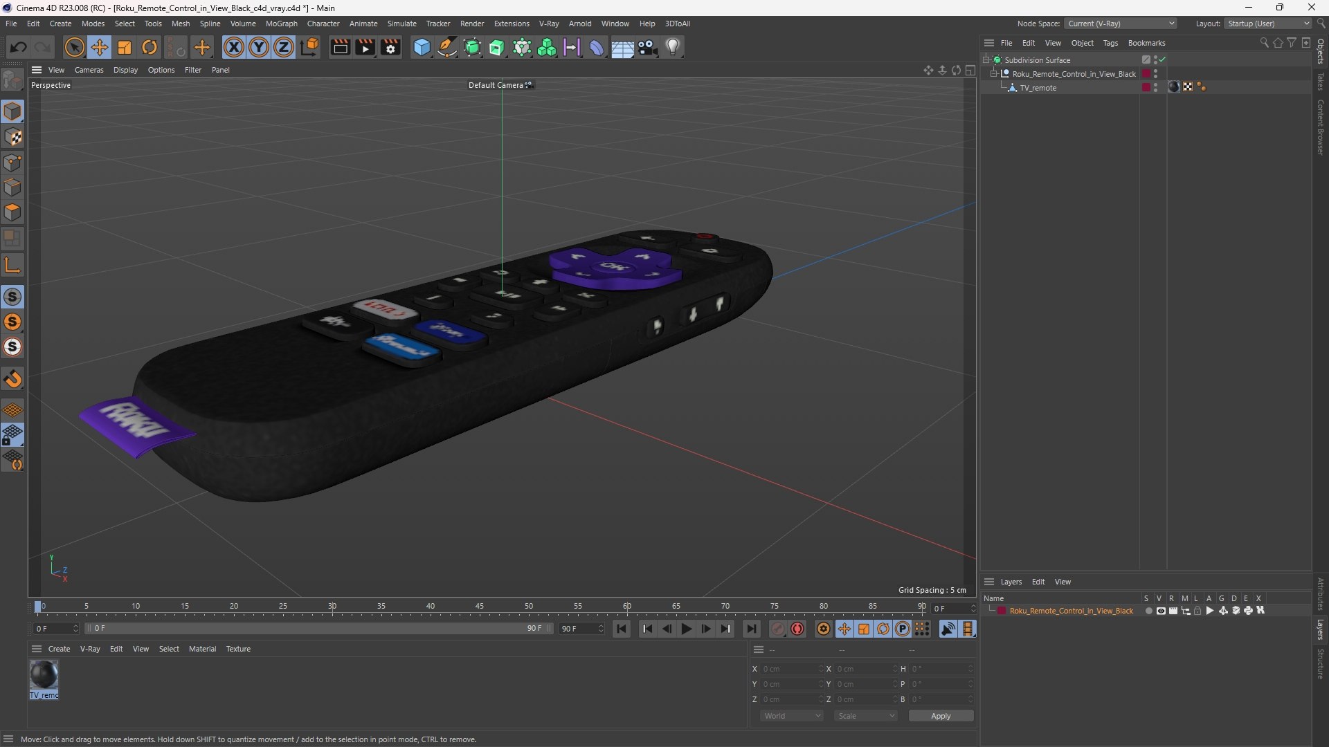The image size is (1329, 747).
Task: Add an Extrude generator object
Action: point(497,47)
